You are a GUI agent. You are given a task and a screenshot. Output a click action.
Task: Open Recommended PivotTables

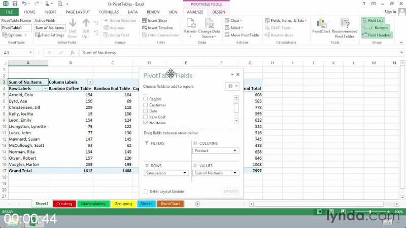345,28
